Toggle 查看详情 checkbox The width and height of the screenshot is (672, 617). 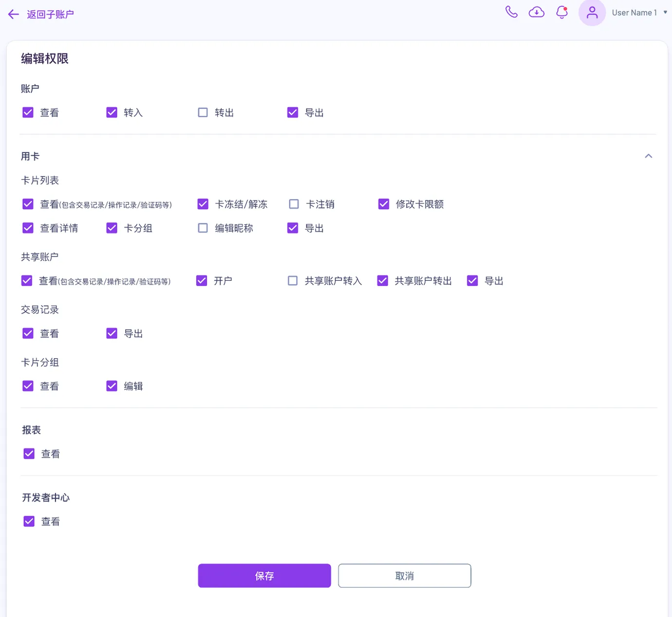(28, 228)
